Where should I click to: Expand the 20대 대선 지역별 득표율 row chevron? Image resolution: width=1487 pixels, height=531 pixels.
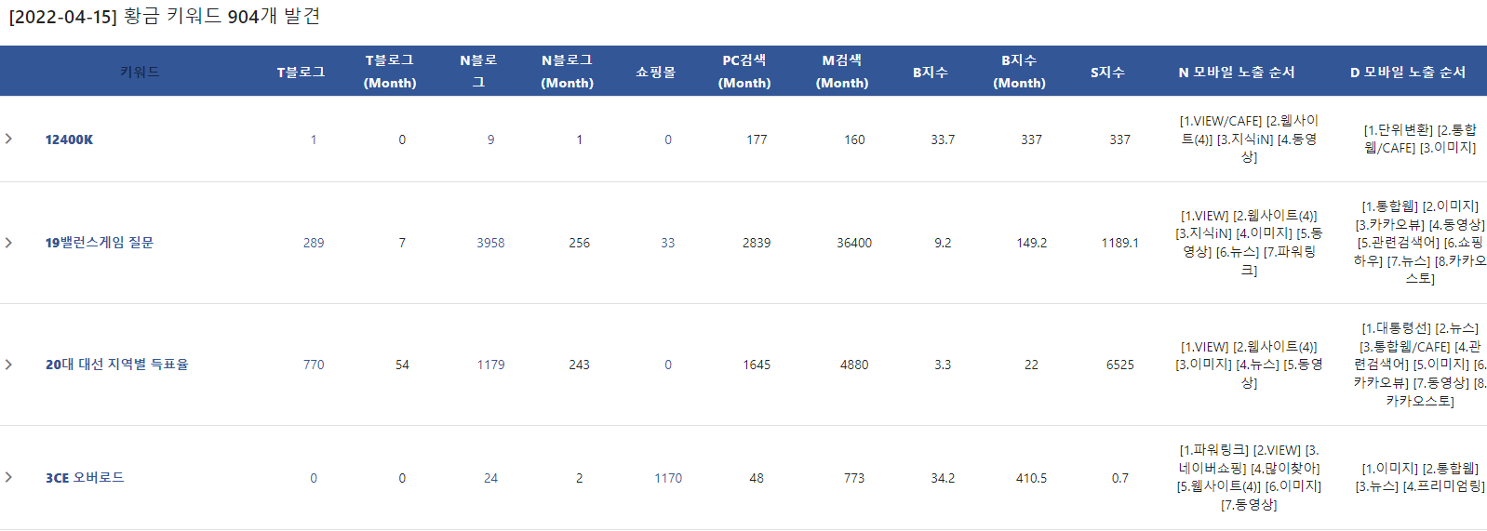point(9,365)
